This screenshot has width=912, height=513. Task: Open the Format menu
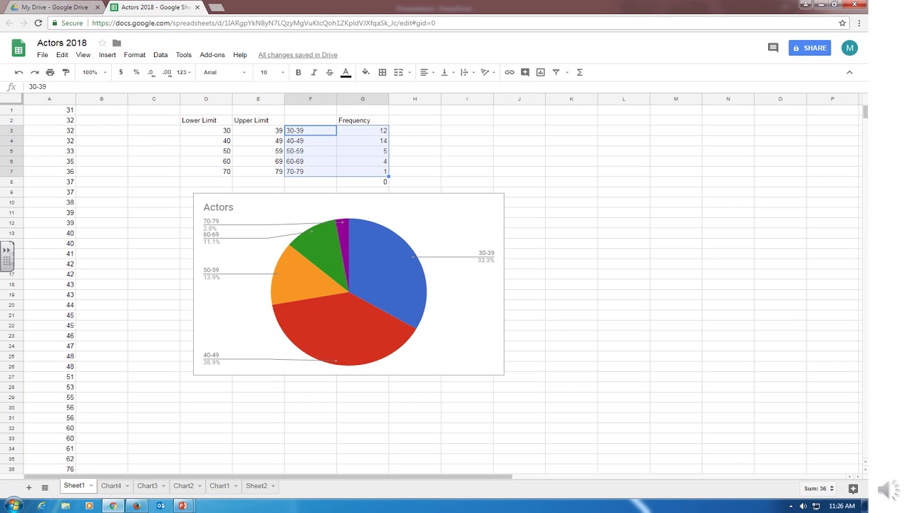(x=135, y=55)
